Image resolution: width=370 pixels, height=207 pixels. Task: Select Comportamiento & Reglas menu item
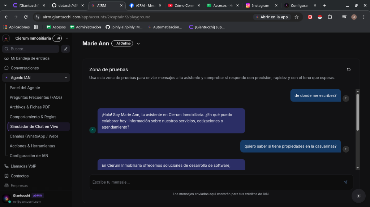33,117
